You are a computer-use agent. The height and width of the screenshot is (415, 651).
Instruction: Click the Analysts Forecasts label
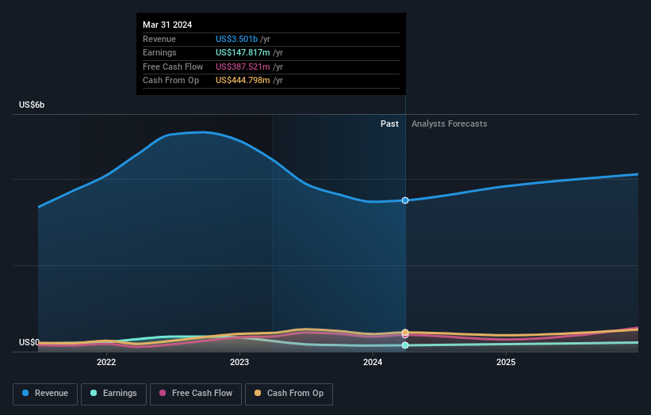[450, 124]
